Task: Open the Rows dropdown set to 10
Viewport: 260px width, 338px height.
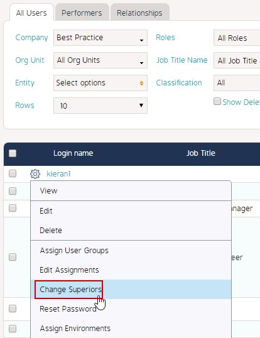Action: pos(100,106)
